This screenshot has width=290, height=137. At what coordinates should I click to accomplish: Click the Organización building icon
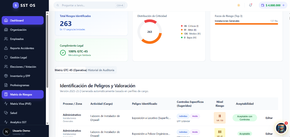coord(6,30)
